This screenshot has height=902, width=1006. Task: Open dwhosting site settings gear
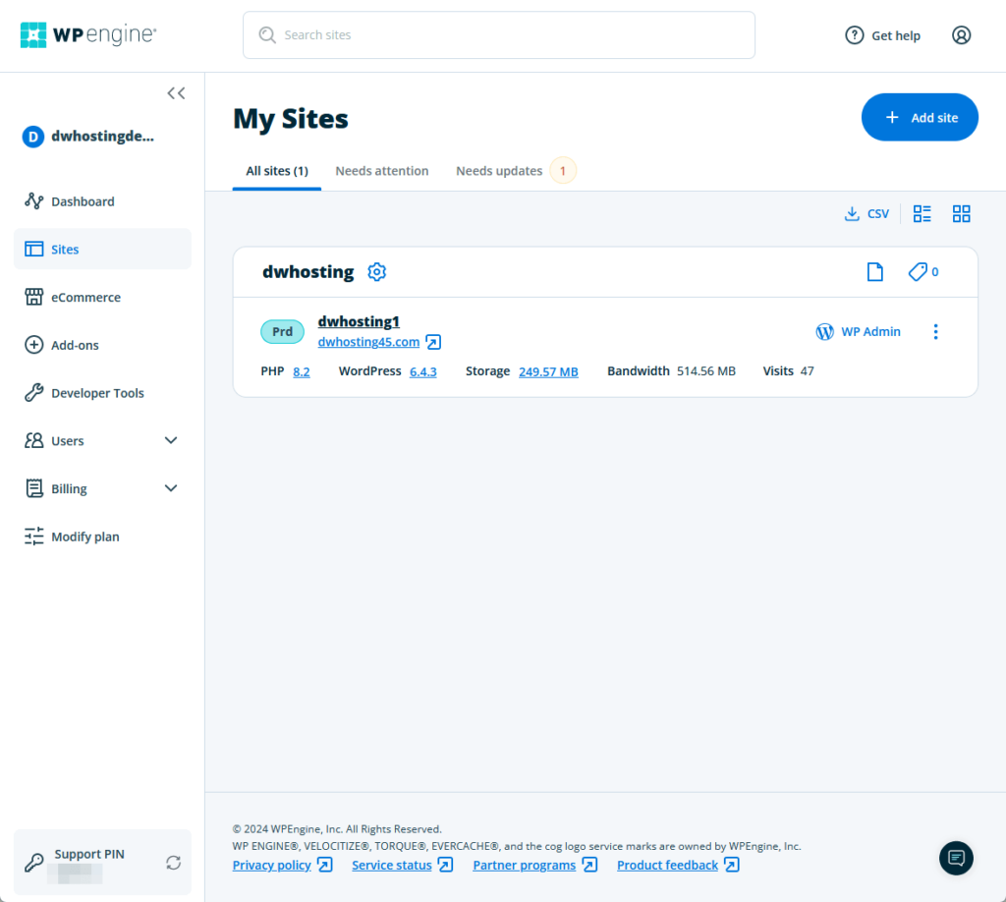coord(376,272)
